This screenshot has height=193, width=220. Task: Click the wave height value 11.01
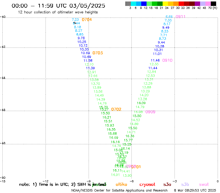[157, 54]
